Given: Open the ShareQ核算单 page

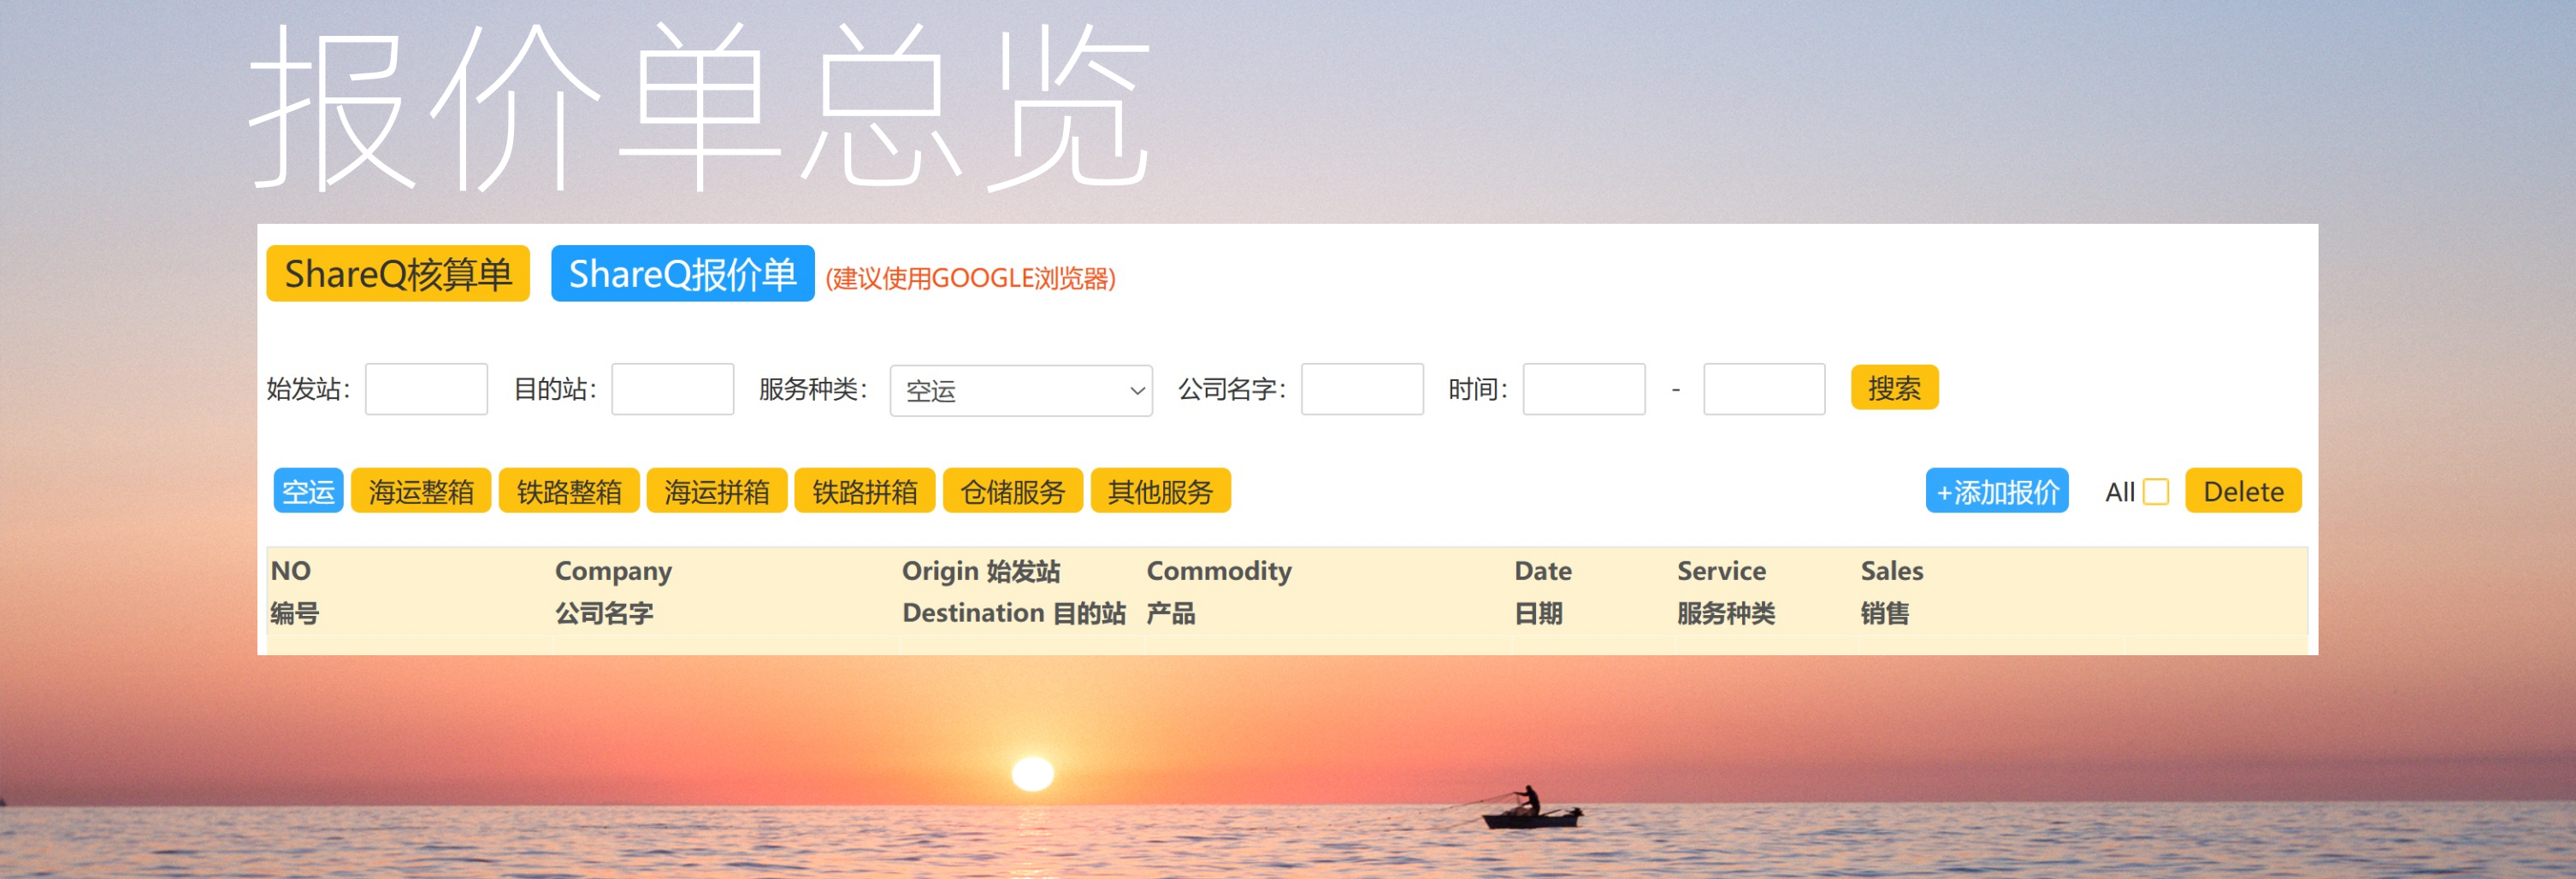Looking at the screenshot, I should point(397,273).
